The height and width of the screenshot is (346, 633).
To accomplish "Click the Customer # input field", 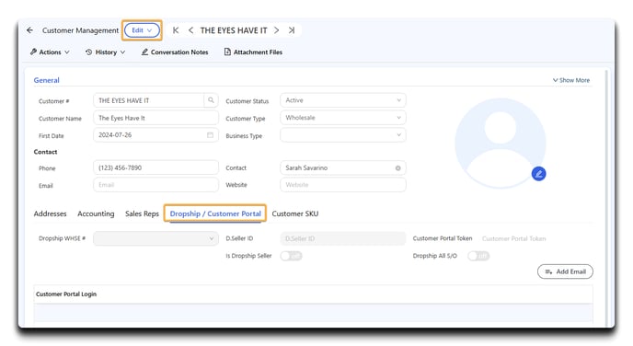I will click(148, 100).
